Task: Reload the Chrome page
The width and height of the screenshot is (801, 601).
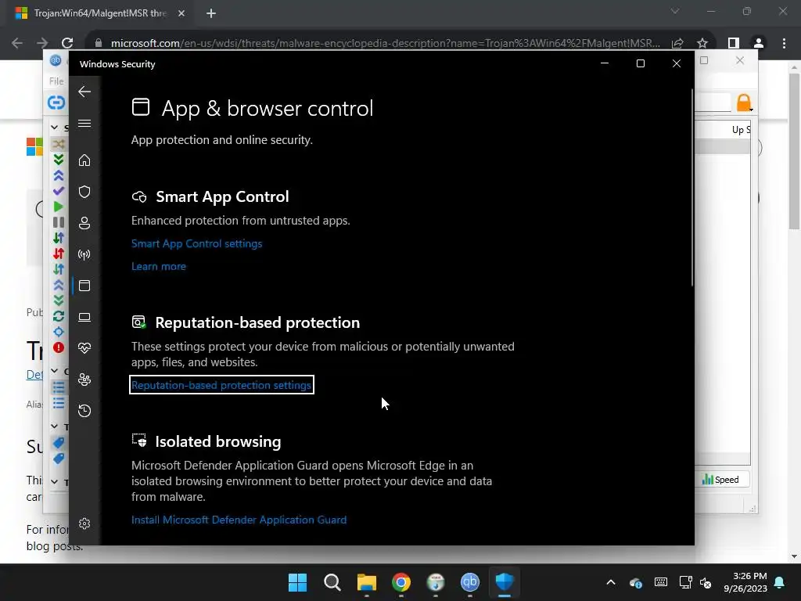Action: click(67, 43)
